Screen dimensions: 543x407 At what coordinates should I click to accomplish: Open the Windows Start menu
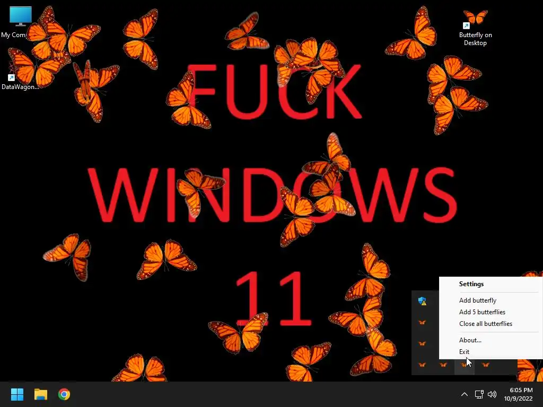[x=17, y=394]
